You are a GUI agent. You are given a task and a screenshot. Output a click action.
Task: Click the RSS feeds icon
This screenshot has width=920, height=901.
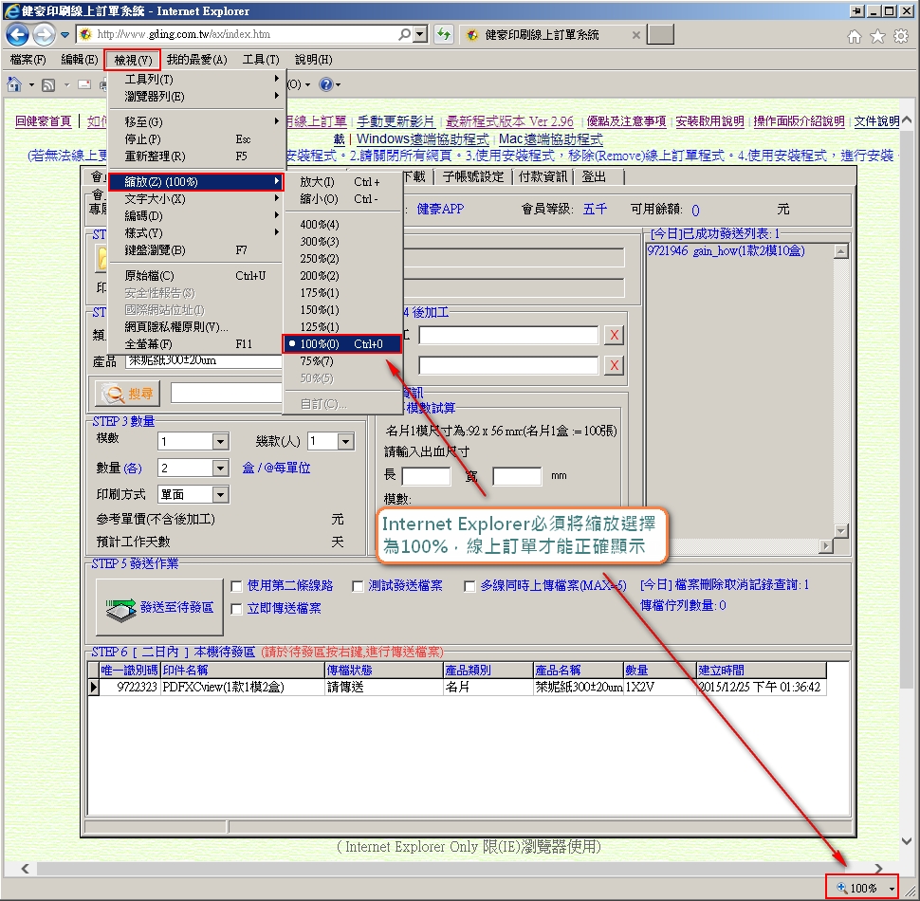click(x=48, y=85)
